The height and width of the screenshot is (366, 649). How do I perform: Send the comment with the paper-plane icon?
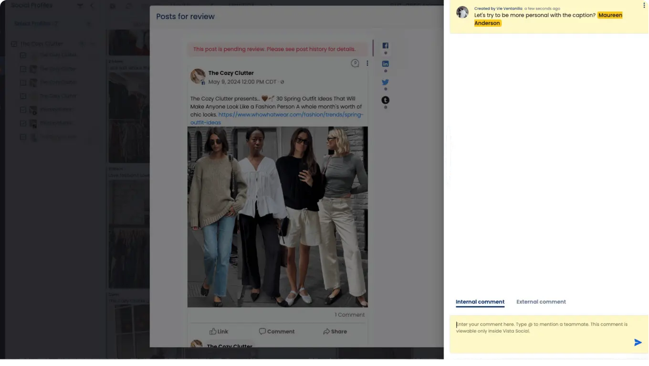pyautogui.click(x=638, y=343)
